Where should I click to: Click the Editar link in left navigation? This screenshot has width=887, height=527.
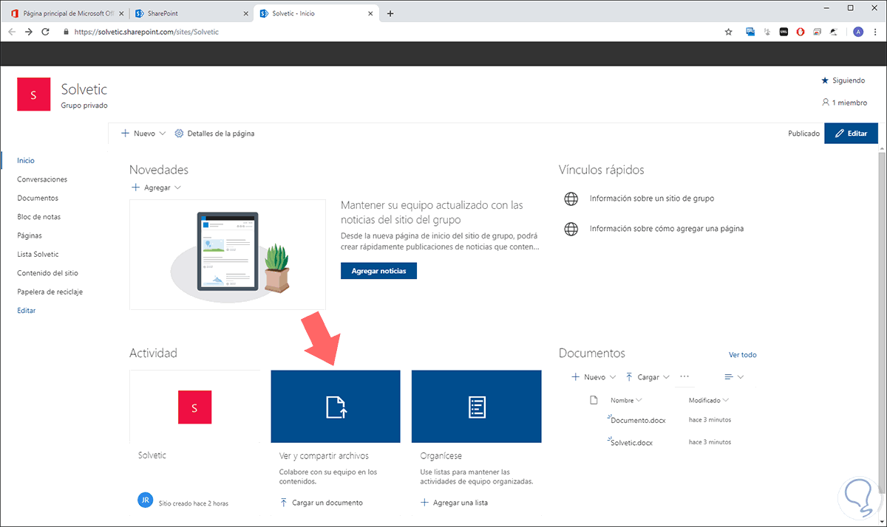tap(26, 311)
